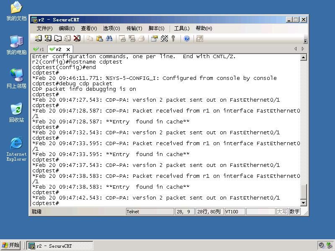This screenshot has height=251, width=335.
Task: Click the Copy toolbar icon
Action: [90, 38]
